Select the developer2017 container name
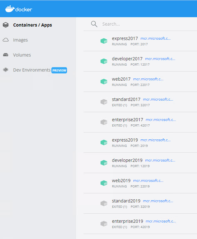The height and width of the screenshot is (239, 197). coord(127,59)
